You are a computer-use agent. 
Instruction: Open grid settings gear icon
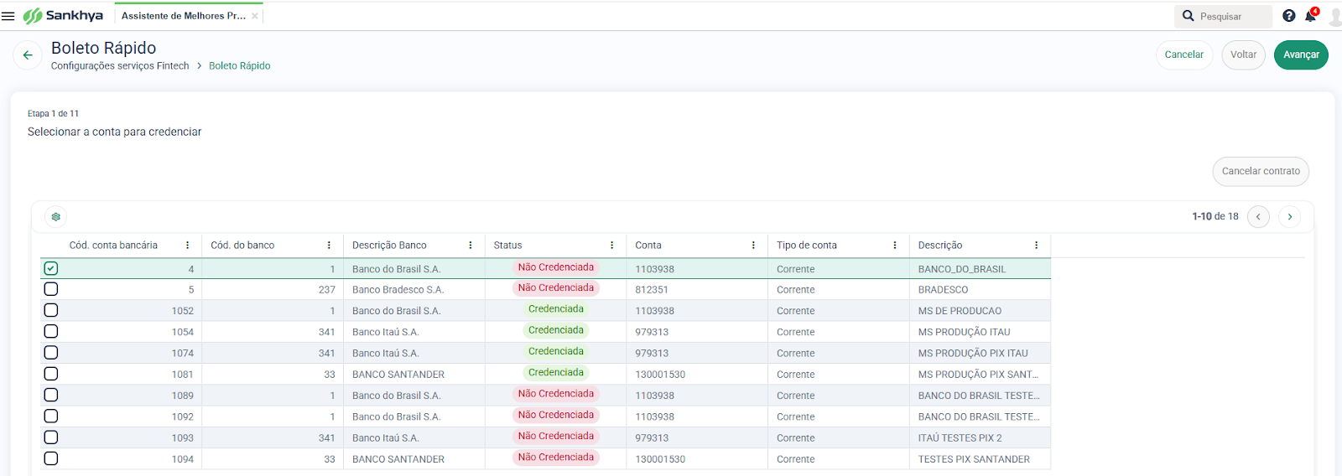tap(56, 216)
